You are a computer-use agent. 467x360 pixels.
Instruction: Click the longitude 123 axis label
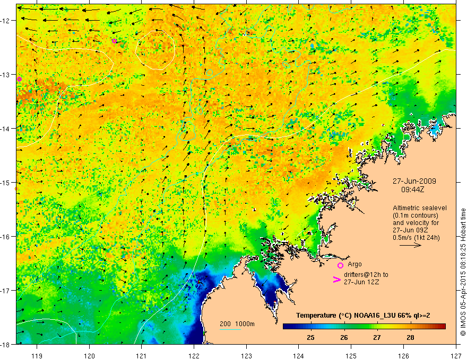(246, 356)
